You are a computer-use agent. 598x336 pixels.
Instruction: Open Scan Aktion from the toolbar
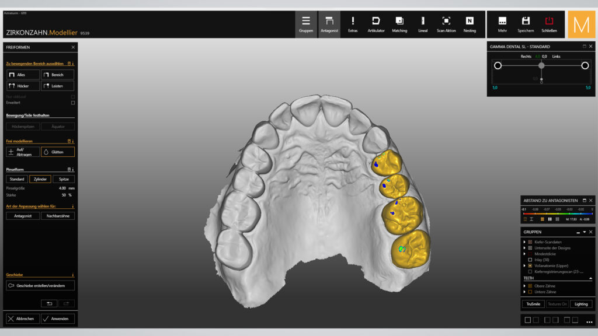(x=446, y=24)
